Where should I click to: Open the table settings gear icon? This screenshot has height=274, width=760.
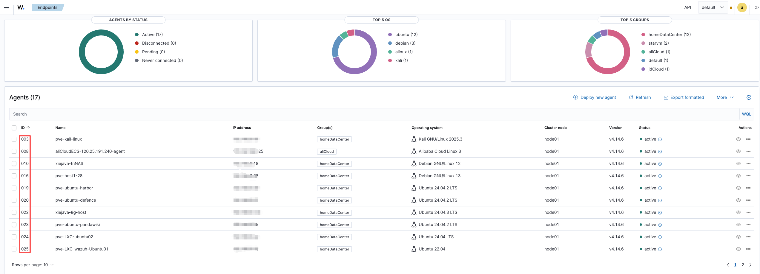click(749, 97)
